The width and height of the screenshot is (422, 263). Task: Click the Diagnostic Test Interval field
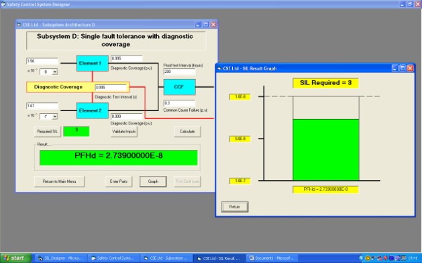click(111, 88)
